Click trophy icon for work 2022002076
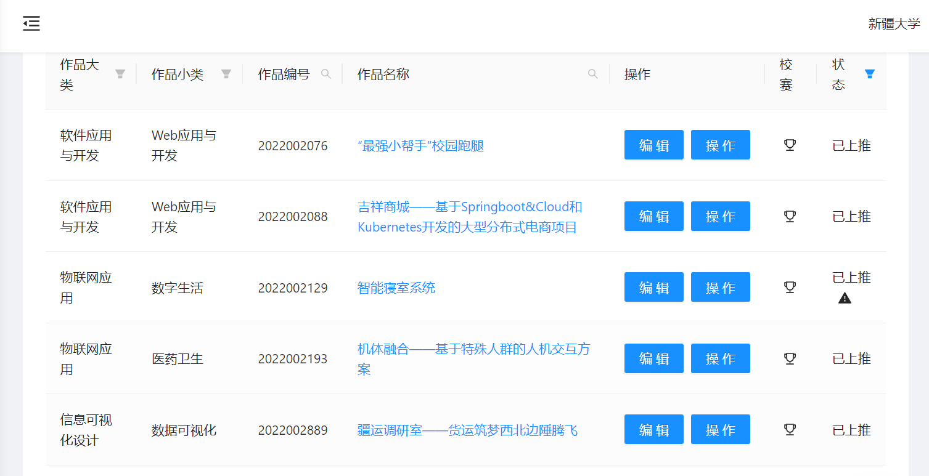This screenshot has height=476, width=929. (x=790, y=145)
